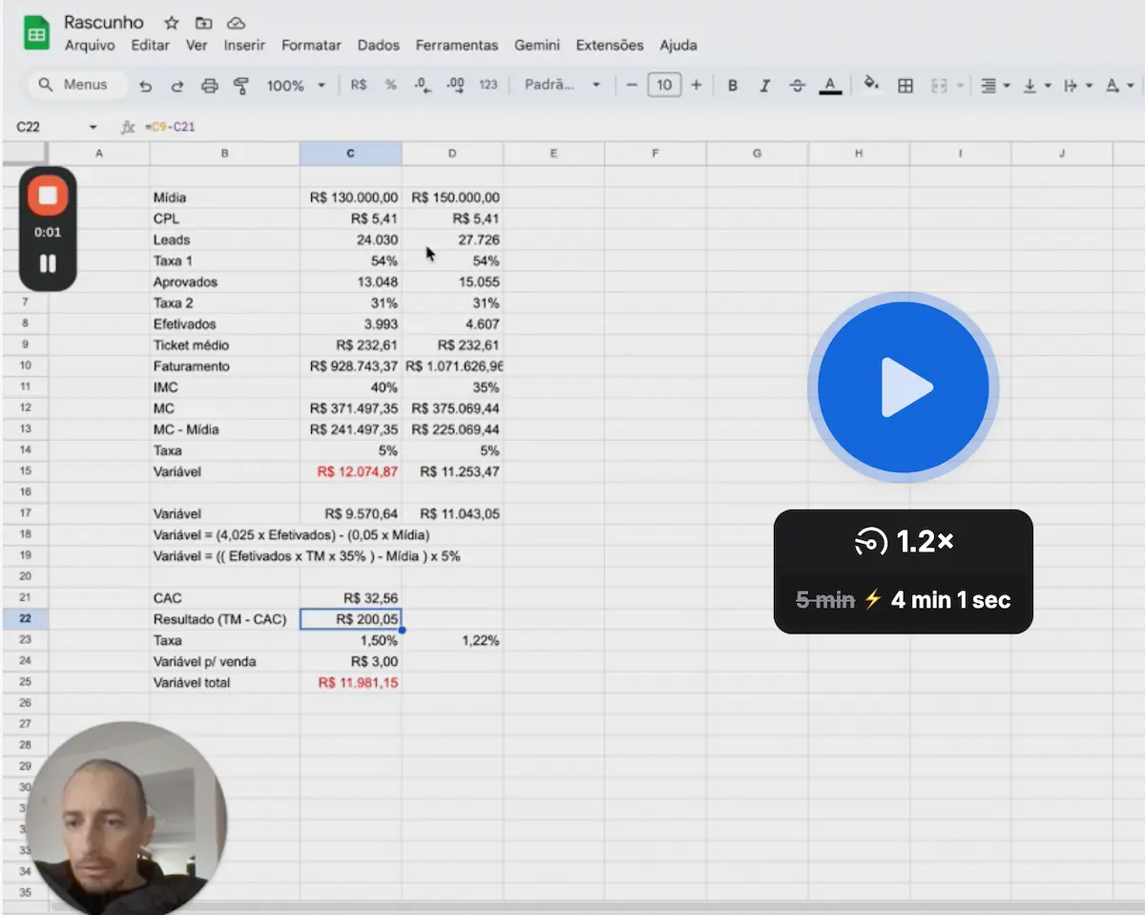This screenshot has height=915, width=1145.
Task: Toggle bold formatting
Action: coord(733,85)
